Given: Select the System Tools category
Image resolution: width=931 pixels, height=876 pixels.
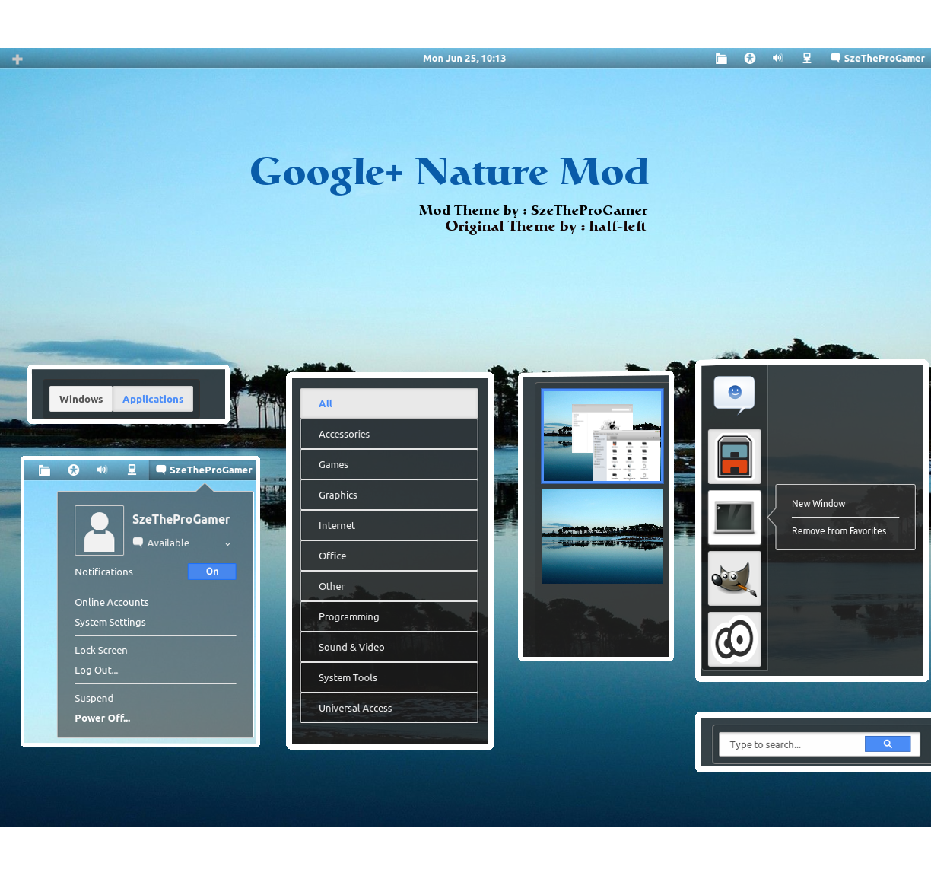Looking at the screenshot, I should [389, 677].
